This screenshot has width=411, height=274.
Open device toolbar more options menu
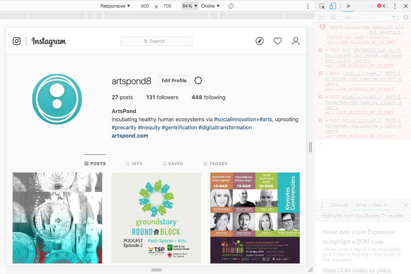coord(308,6)
